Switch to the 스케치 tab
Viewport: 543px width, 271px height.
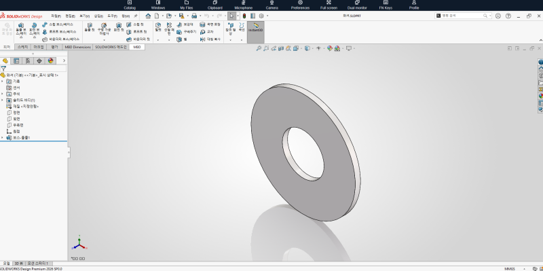coord(22,47)
